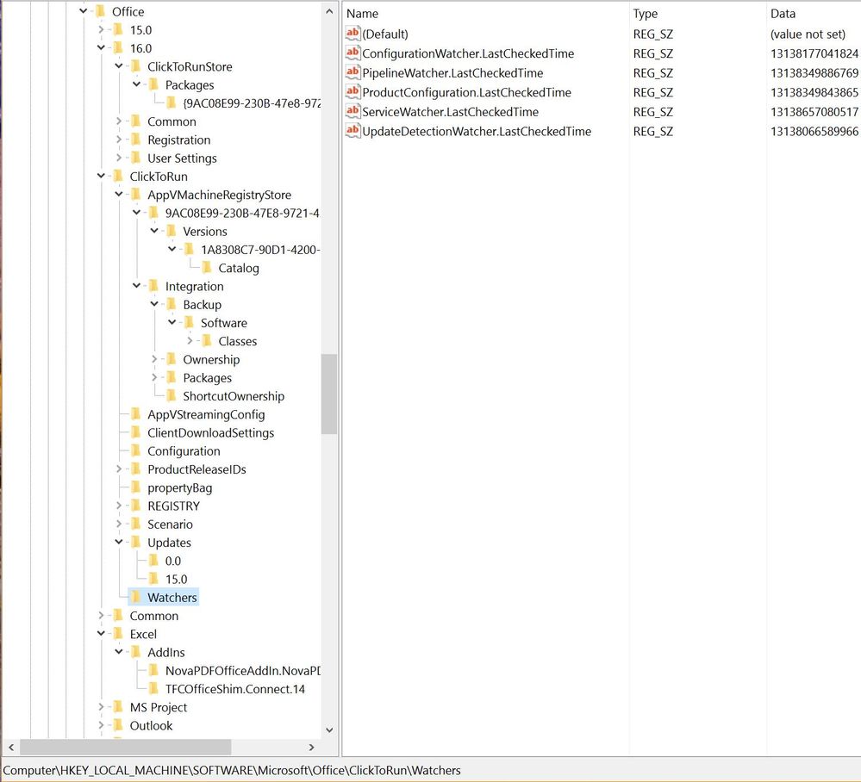Click the tree horizontal scrollbar right arrow

click(x=312, y=747)
